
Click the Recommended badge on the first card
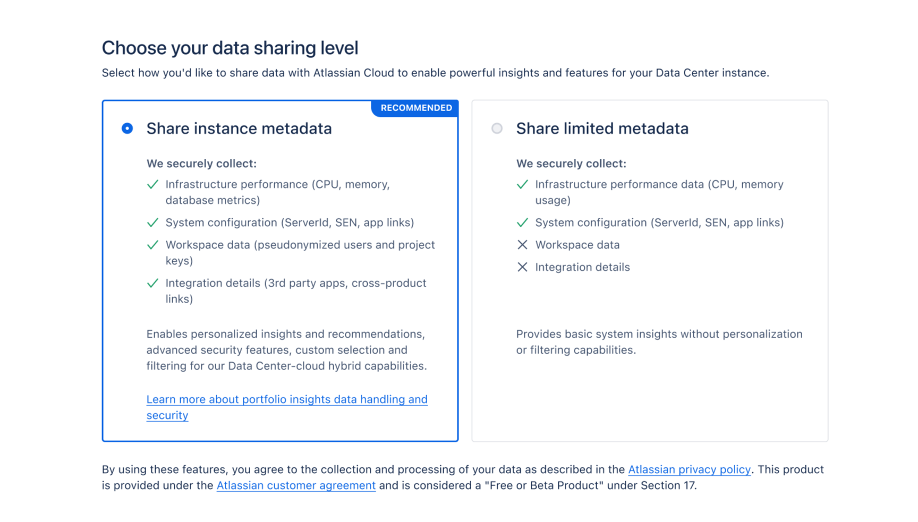coord(415,108)
